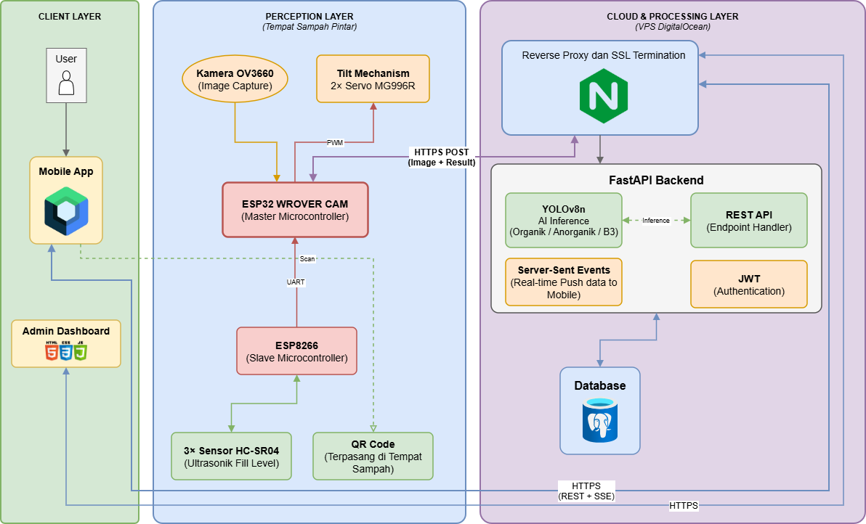This screenshot has width=866, height=524.
Task: Click the CSS3 icon in Admin Dashboard
Action: (x=66, y=351)
